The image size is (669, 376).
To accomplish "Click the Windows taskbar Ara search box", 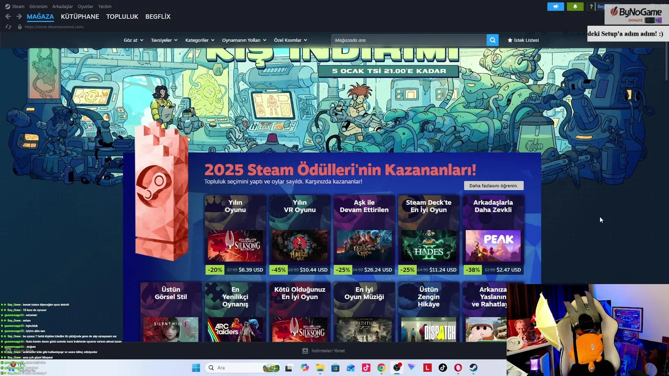I will point(243,368).
